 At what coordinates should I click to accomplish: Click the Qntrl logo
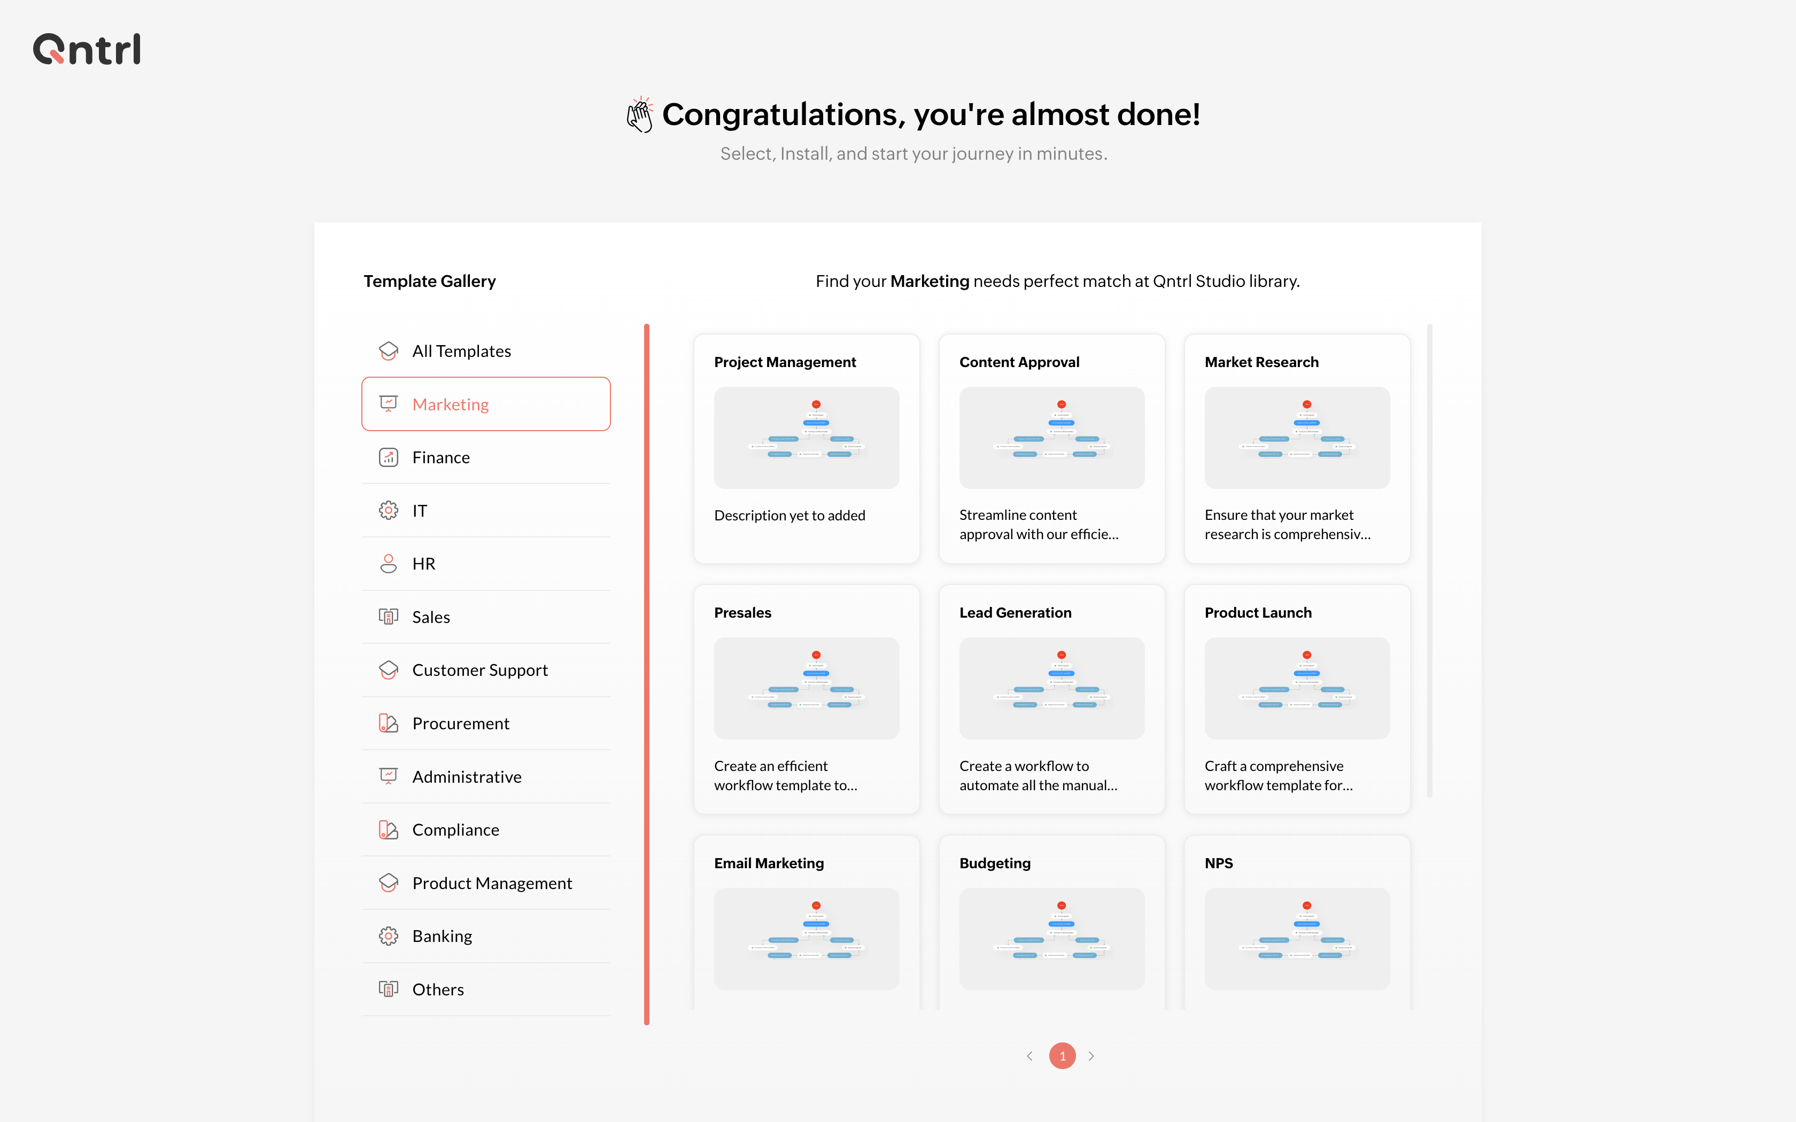pos(87,49)
